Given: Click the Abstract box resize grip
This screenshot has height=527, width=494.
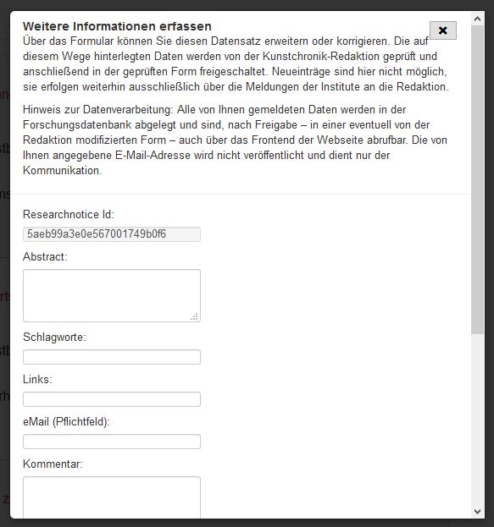Looking at the screenshot, I should coord(194,316).
